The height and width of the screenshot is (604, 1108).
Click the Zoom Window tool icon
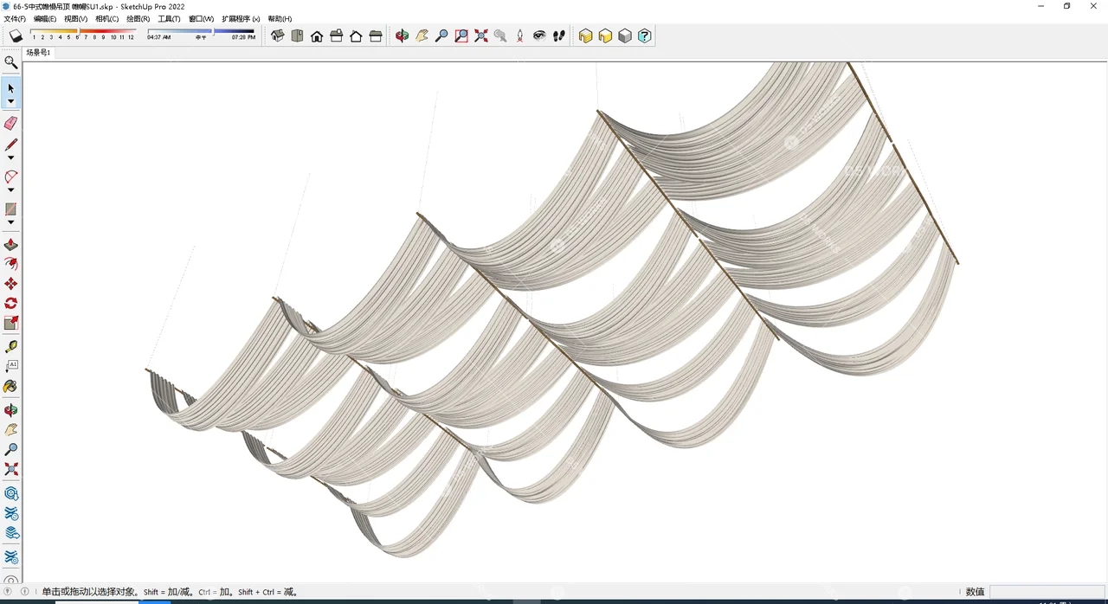(x=460, y=35)
